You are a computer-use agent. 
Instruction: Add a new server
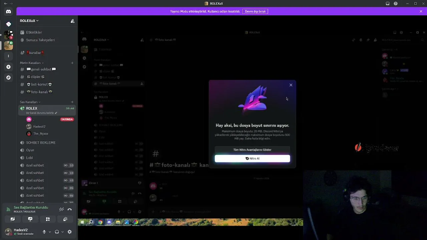pyautogui.click(x=8, y=67)
